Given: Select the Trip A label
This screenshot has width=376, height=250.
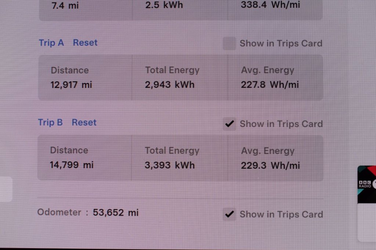Looking at the screenshot, I should (x=51, y=42).
